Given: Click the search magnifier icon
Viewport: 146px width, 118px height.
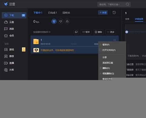Looking at the screenshot, I should click(x=127, y=4).
